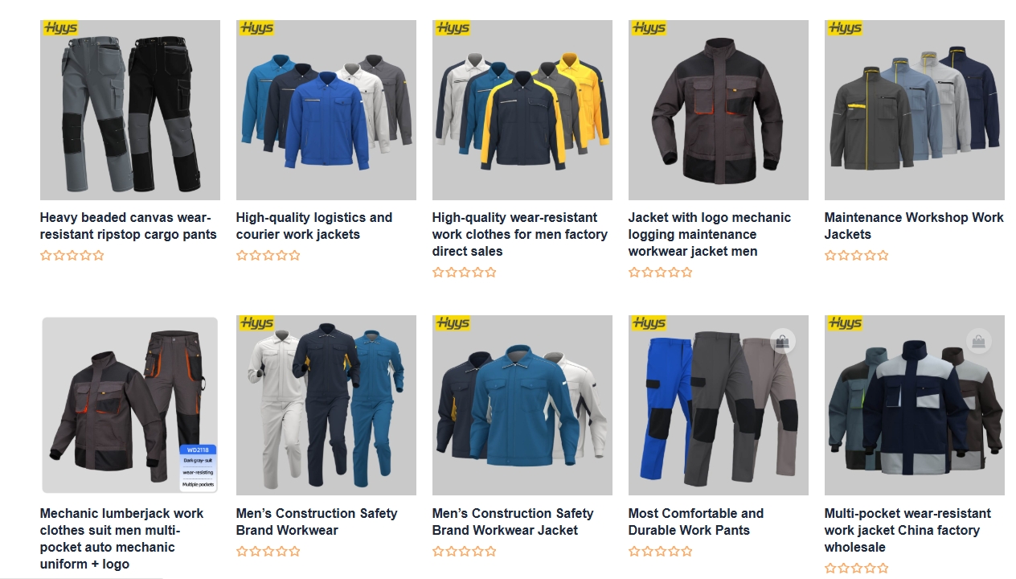Select WD2118 dark gray suit product image
This screenshot has width=1016, height=579.
click(130, 405)
